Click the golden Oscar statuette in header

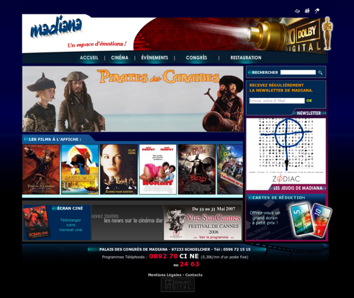pyautogui.click(x=327, y=33)
